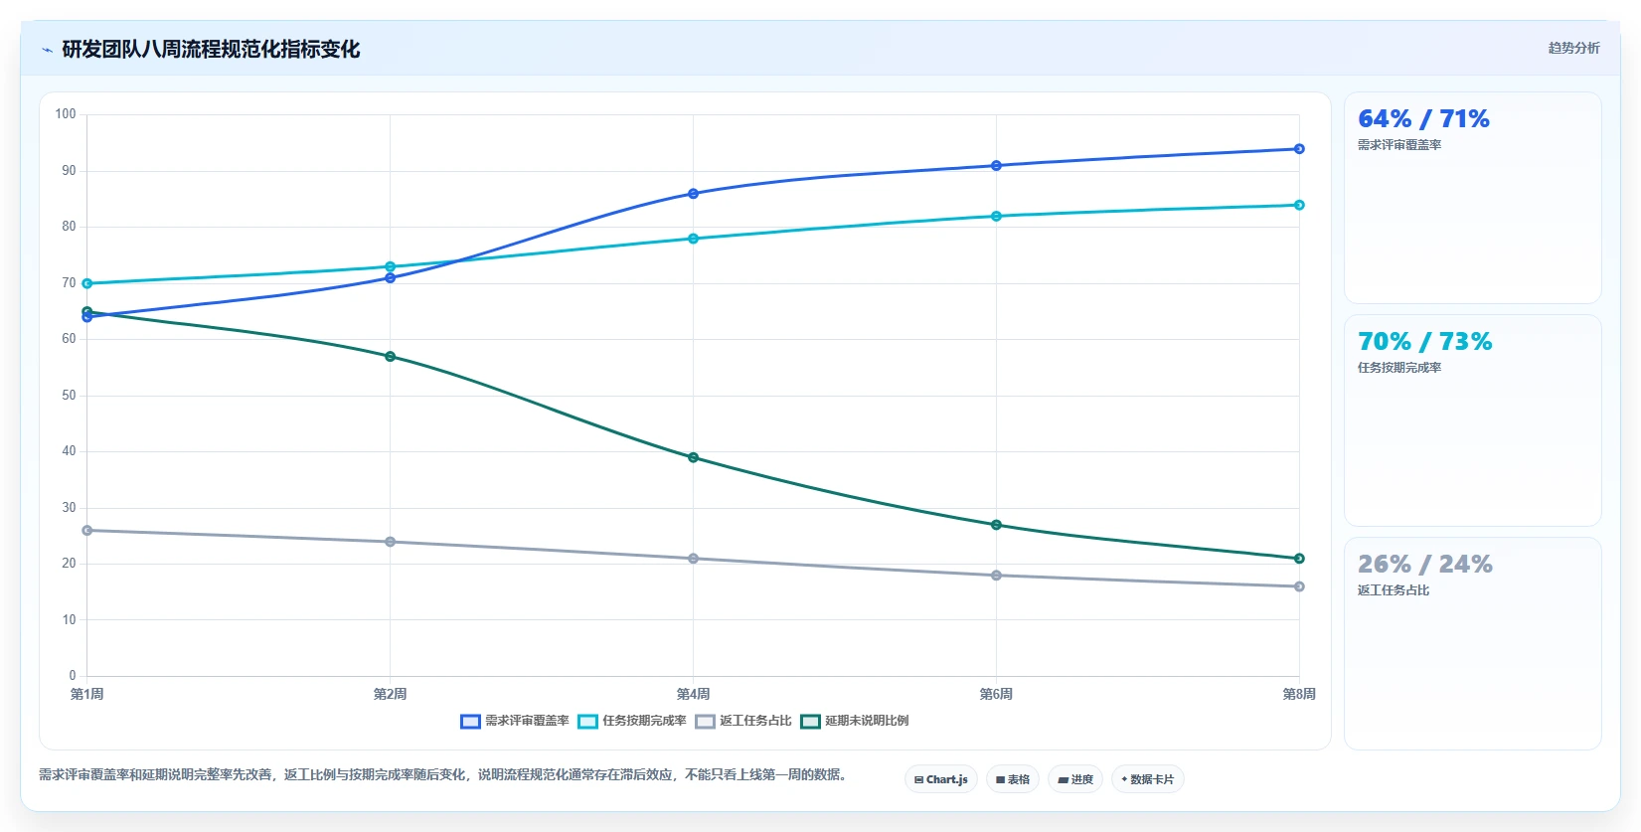Click the 需求评审覆盖率 point at 第4周
This screenshot has height=832, width=1641.
click(x=693, y=194)
